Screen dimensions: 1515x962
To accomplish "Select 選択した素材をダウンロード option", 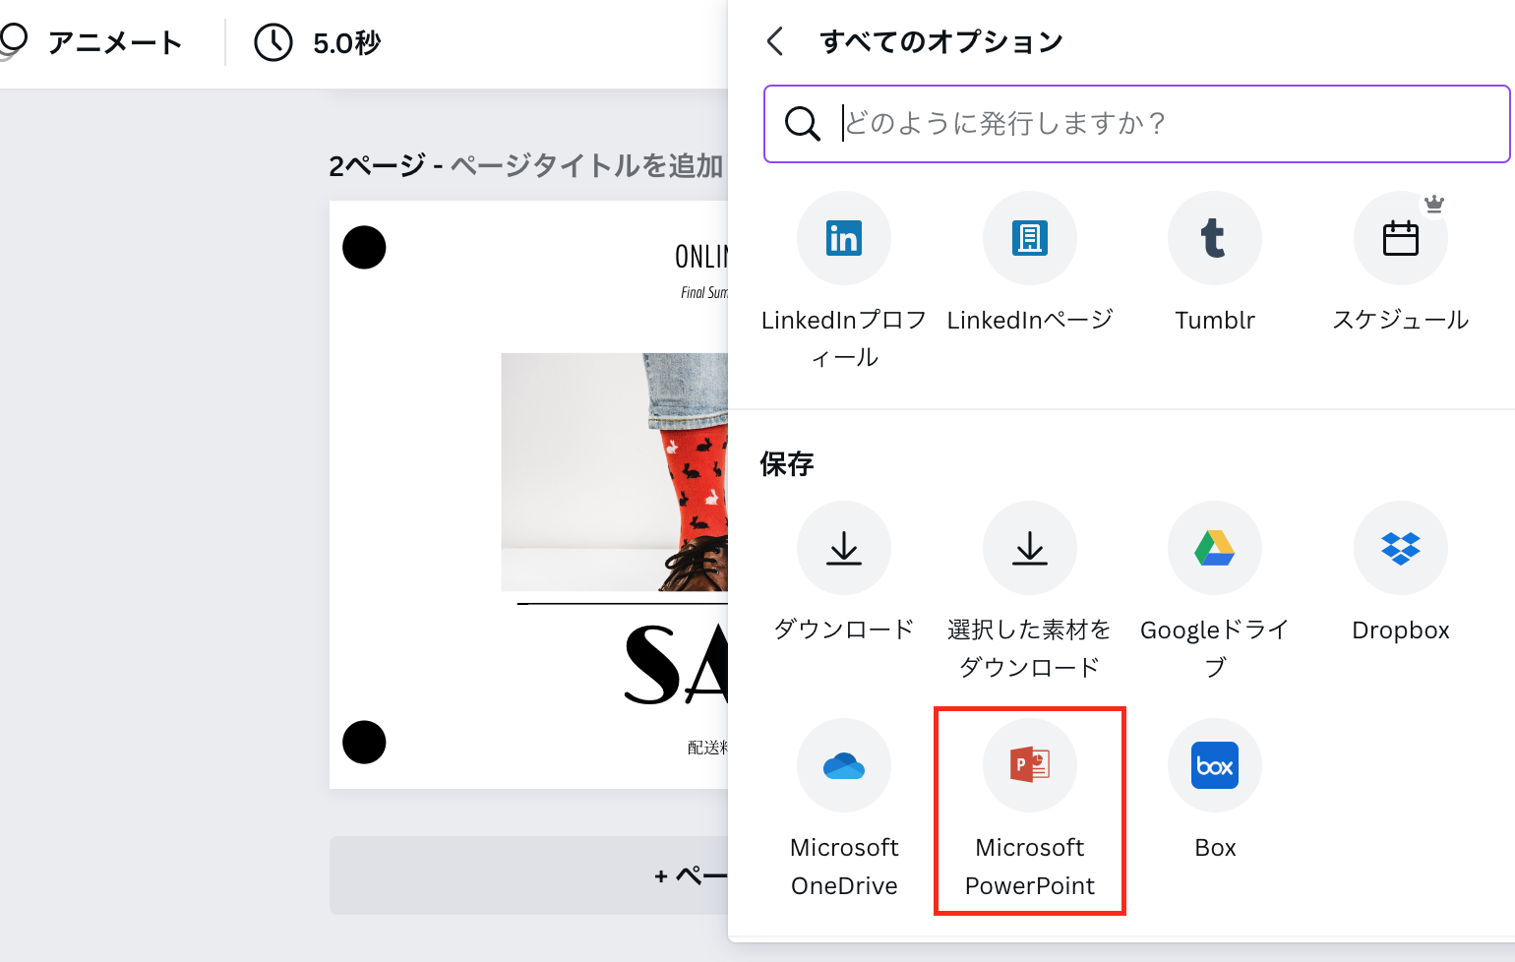I will pos(1030,548).
